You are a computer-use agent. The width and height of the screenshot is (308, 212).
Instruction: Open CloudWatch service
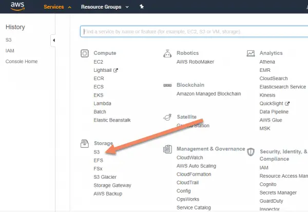[x=190, y=158]
